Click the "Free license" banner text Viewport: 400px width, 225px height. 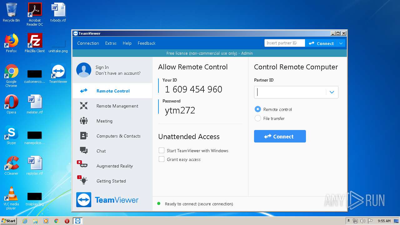[210, 53]
